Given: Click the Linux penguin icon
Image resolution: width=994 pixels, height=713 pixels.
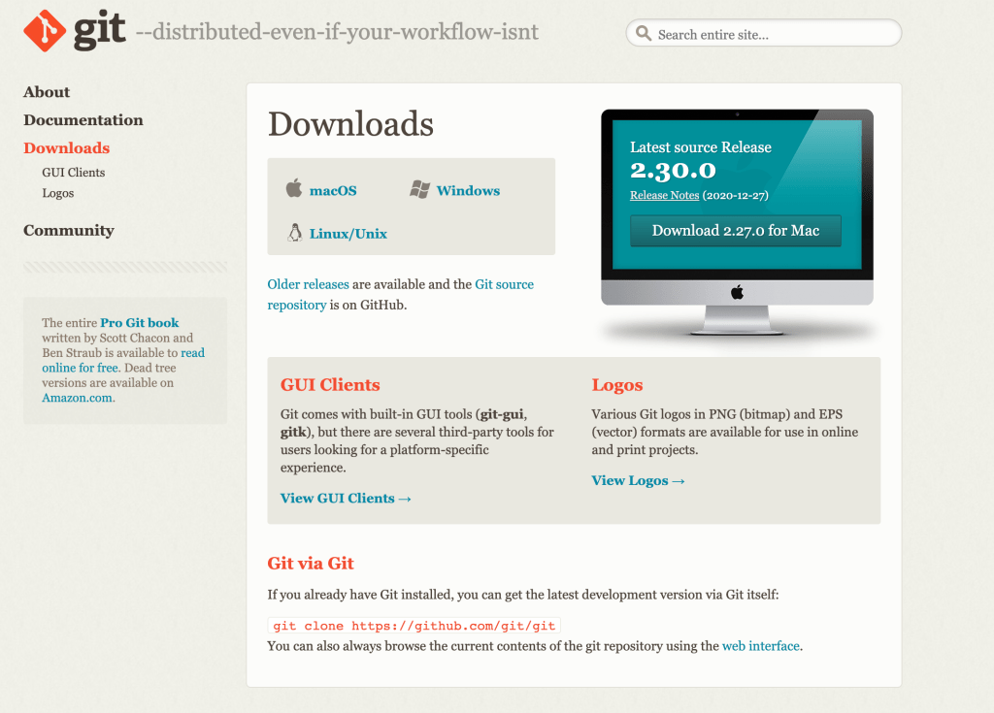Looking at the screenshot, I should pos(294,233).
